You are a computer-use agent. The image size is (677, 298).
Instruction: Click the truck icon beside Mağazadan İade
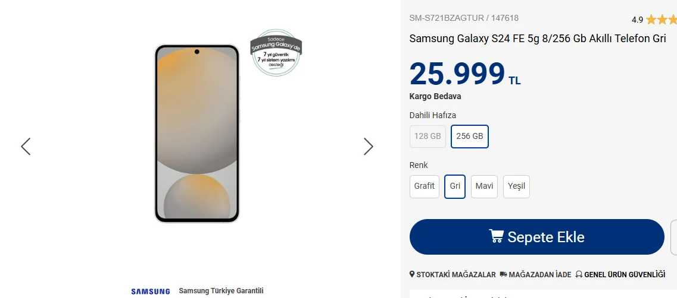click(503, 274)
